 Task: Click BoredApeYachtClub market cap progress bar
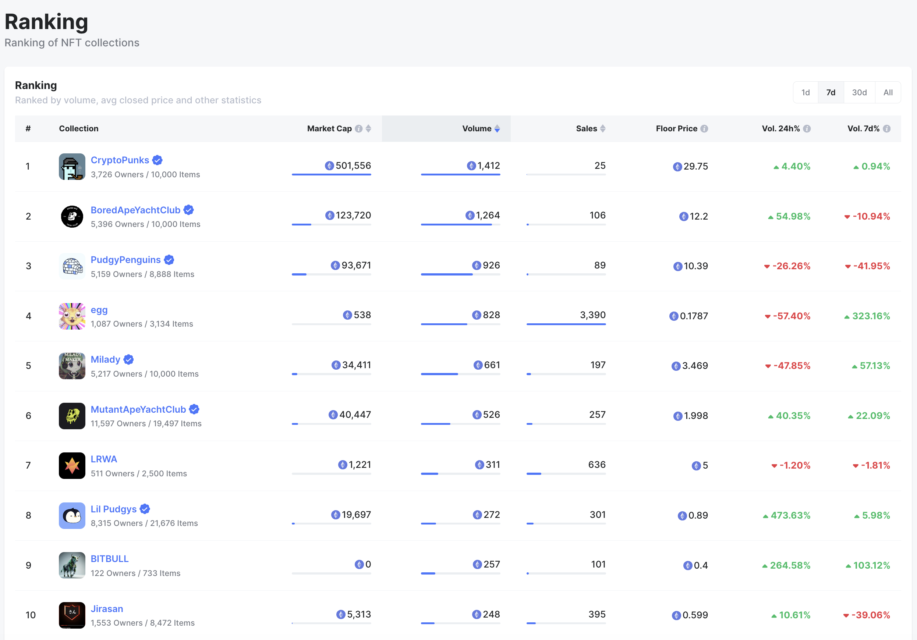tap(332, 224)
